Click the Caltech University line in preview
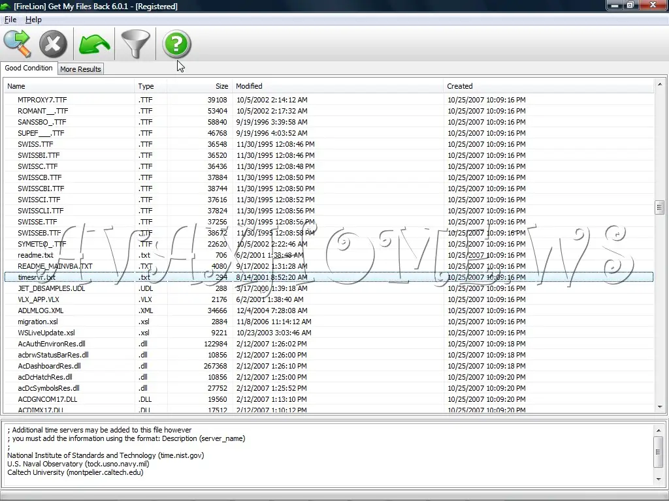Screen dimensions: 669x501 pos(75,472)
